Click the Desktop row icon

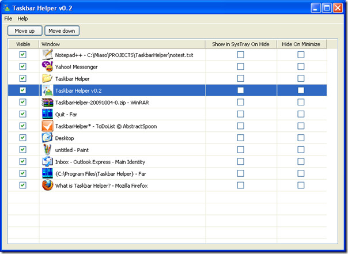coord(47,138)
